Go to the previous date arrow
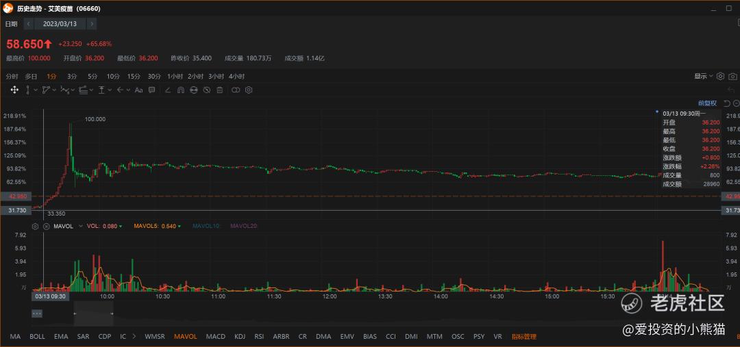 pyautogui.click(x=28, y=23)
